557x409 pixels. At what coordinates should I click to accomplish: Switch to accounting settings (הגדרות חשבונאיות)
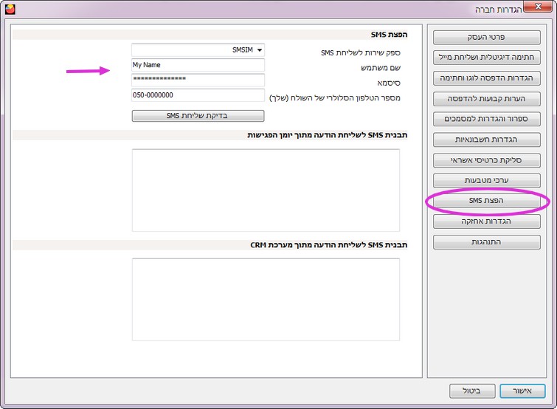tap(486, 140)
